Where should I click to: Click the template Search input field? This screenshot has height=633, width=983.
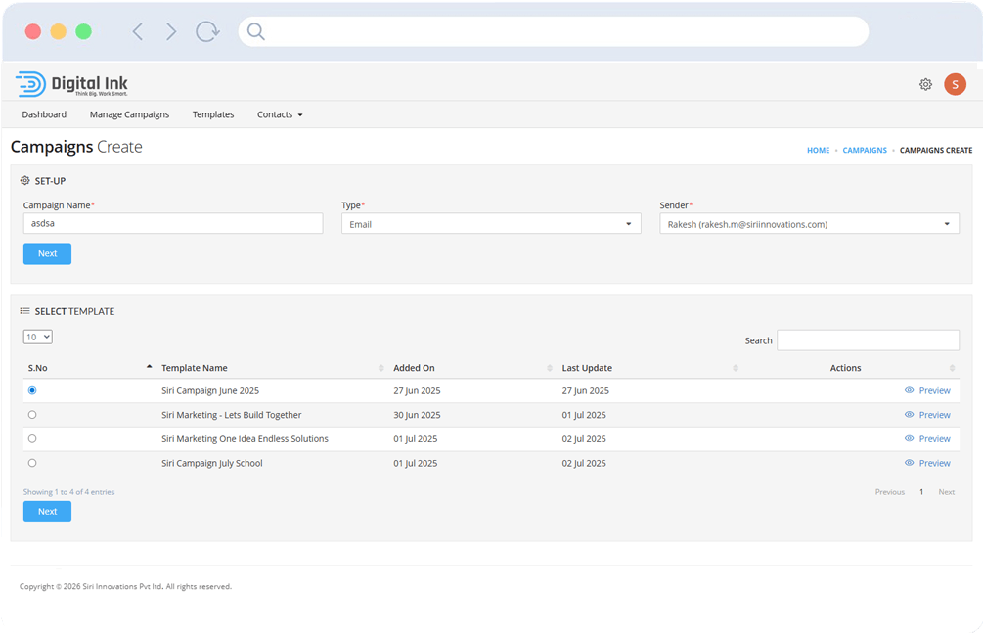(868, 340)
